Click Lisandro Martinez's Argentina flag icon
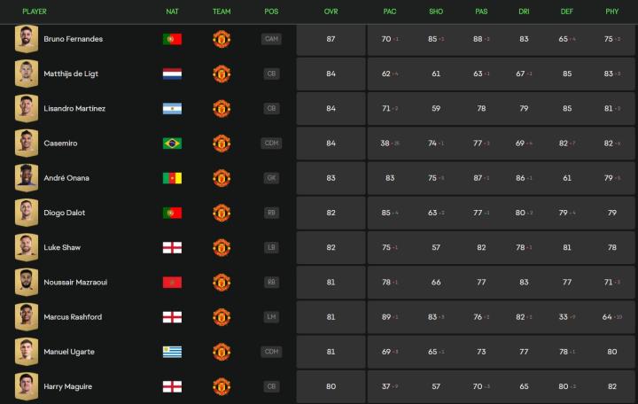This screenshot has width=638, height=404. tap(172, 108)
